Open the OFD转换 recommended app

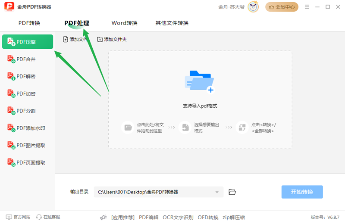point(208,218)
